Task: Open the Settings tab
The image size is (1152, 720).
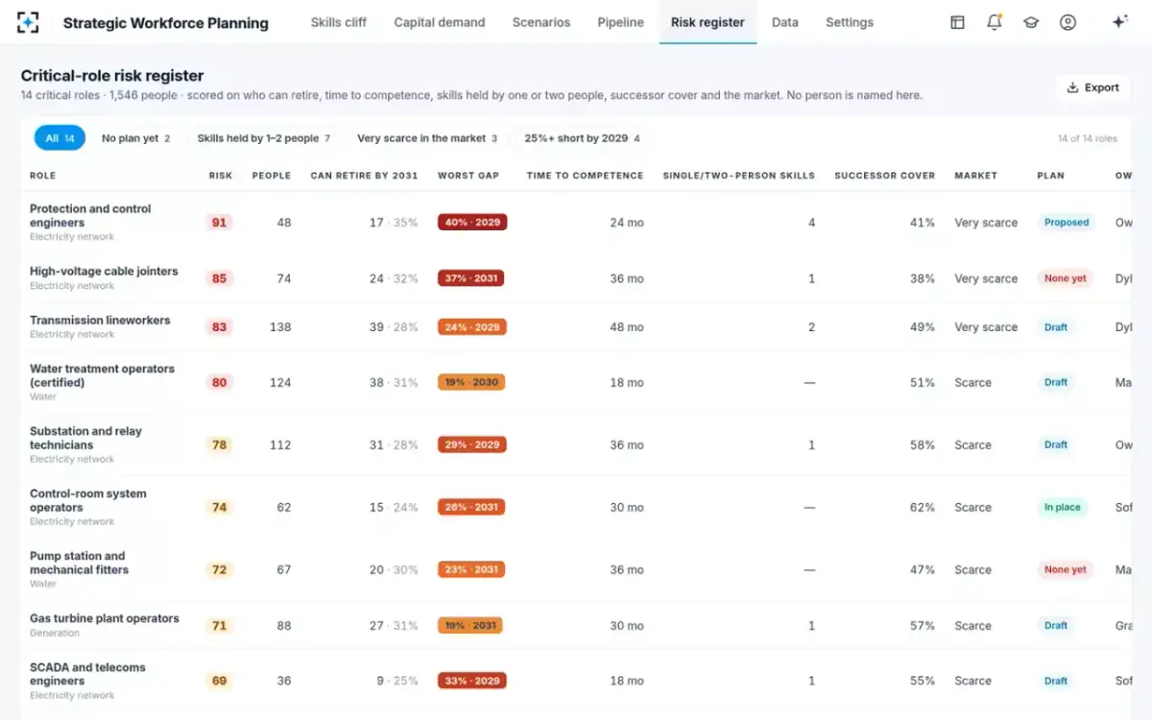Action: (850, 22)
